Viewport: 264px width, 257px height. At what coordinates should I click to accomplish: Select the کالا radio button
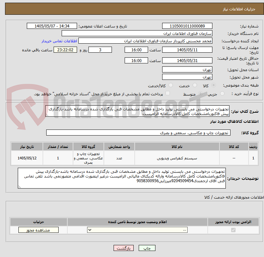tap(213, 85)
